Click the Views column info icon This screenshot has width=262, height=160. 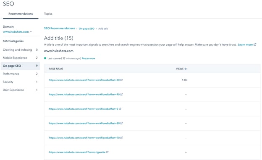click(186, 69)
